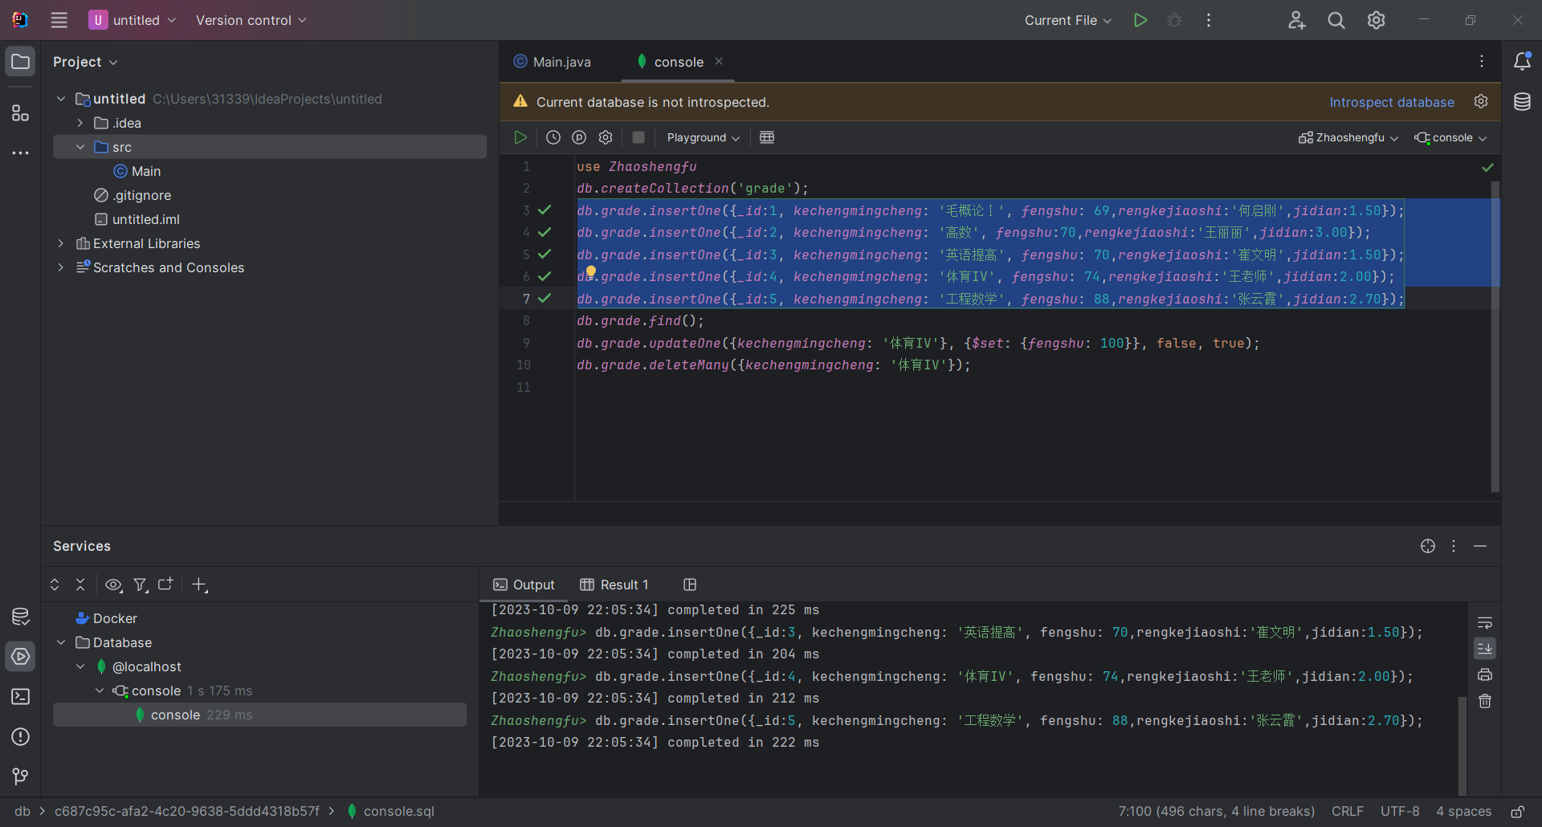Click the Notifications bell icon
The image size is (1542, 827).
(1522, 62)
